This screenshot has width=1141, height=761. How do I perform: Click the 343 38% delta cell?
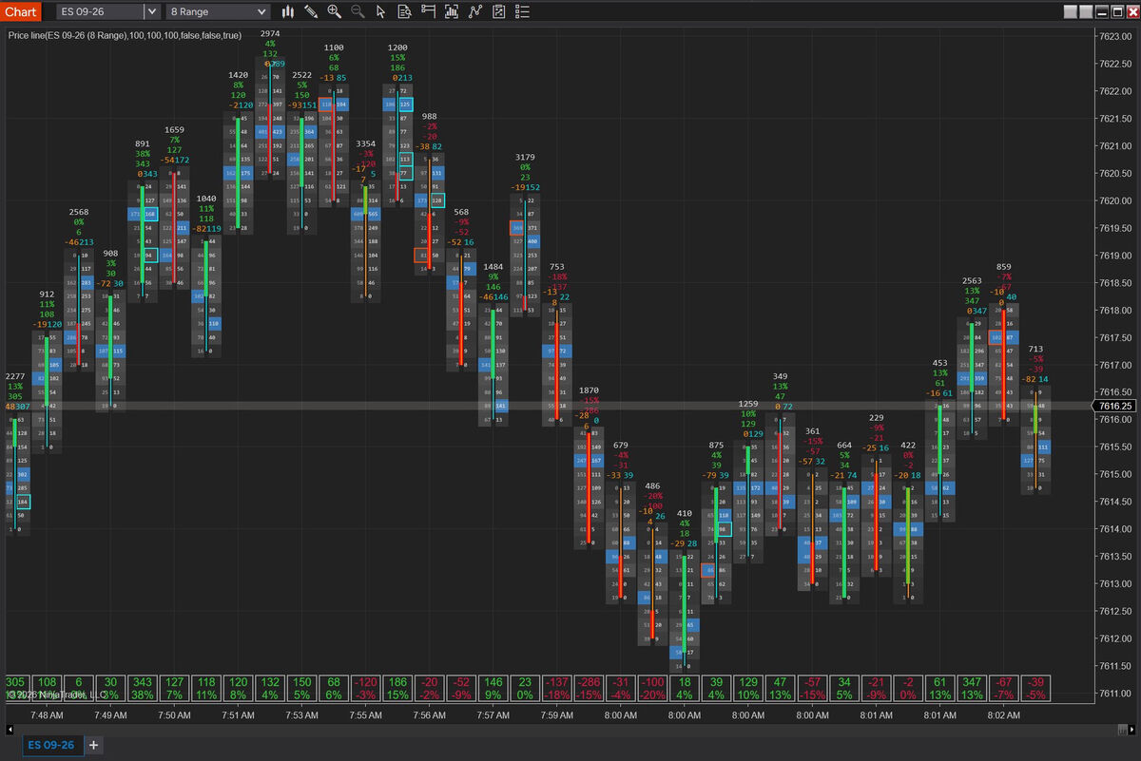(x=143, y=688)
